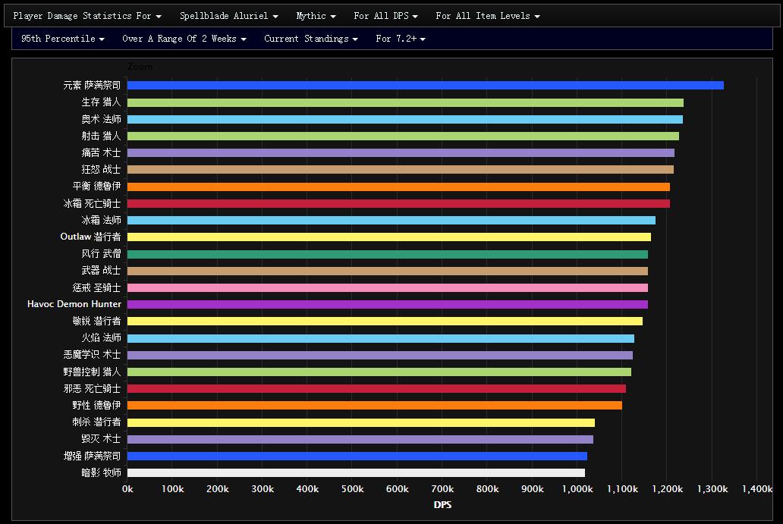Select the 邪恶 死亡骑士 axis label
Image resolution: width=783 pixels, height=524 pixels.
click(x=92, y=389)
